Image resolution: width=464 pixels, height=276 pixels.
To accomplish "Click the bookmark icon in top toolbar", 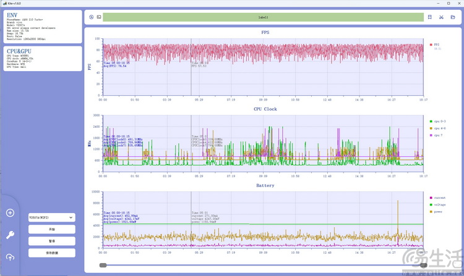I will 430,17.
